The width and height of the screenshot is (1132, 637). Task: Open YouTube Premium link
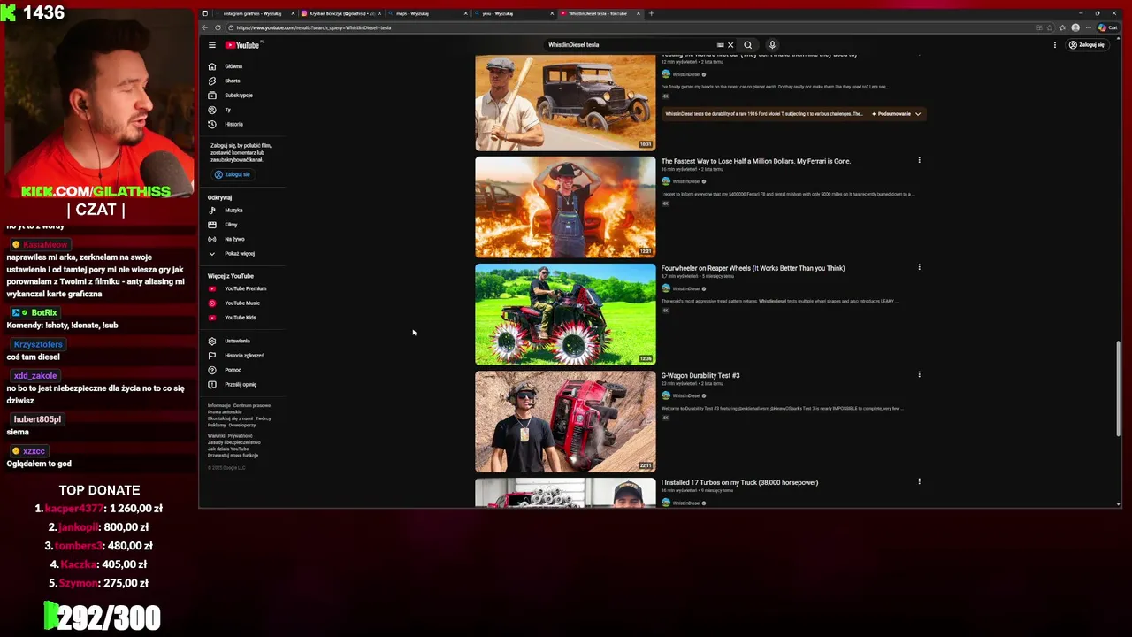[245, 288]
